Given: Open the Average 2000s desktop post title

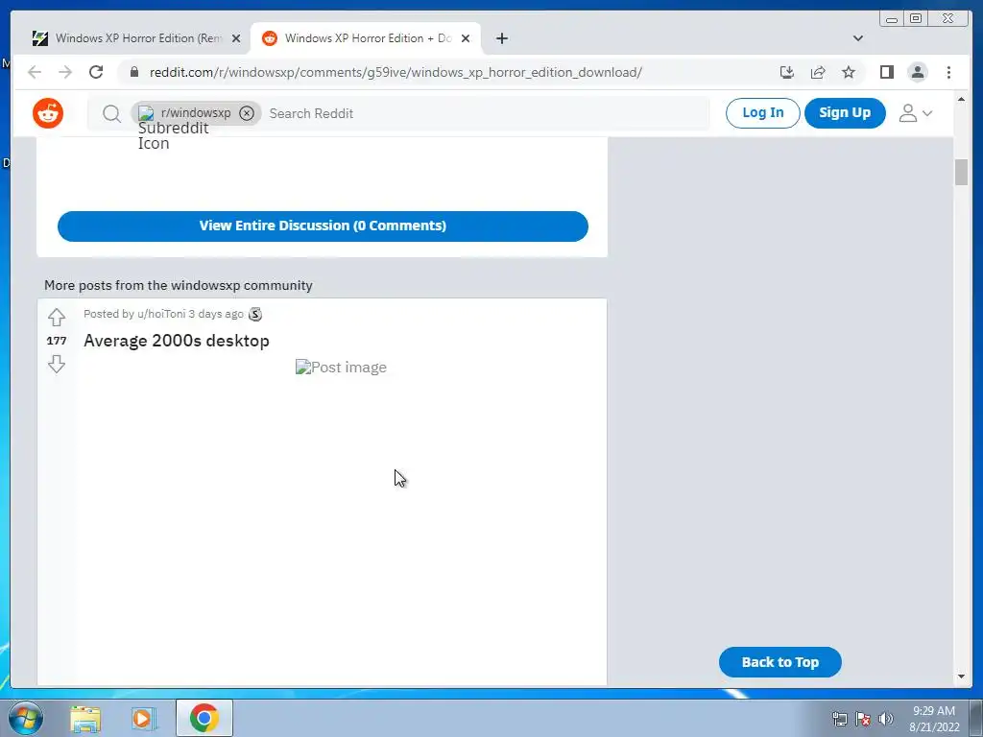Looking at the screenshot, I should 177,341.
